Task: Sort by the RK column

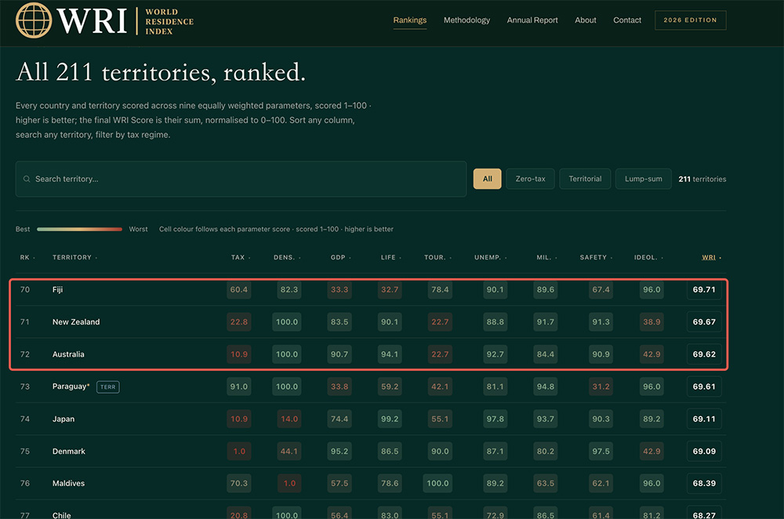Action: pos(27,257)
